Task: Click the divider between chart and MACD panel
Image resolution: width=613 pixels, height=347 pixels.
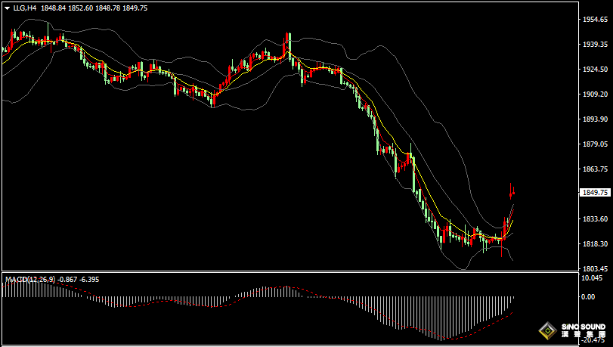Action: [287, 272]
